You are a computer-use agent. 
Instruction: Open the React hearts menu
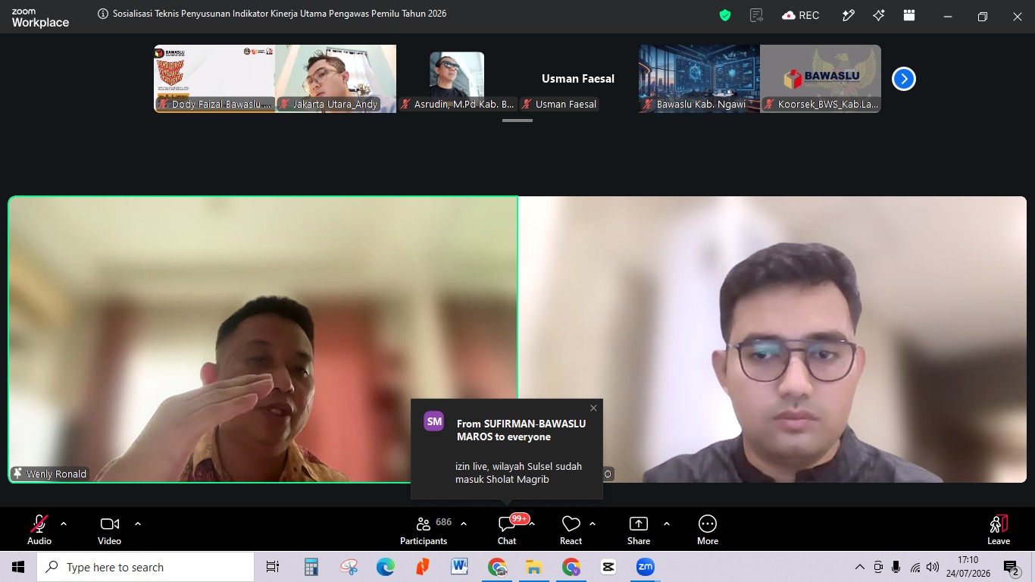pos(571,530)
